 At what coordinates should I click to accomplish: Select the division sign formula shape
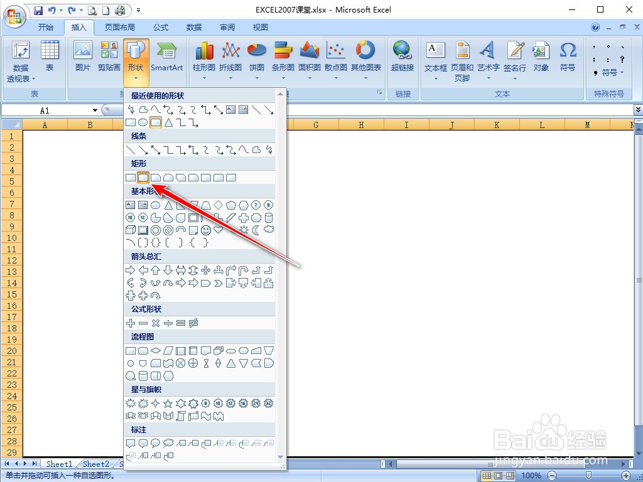[168, 323]
